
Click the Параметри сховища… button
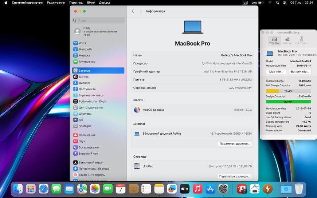tap(235, 177)
